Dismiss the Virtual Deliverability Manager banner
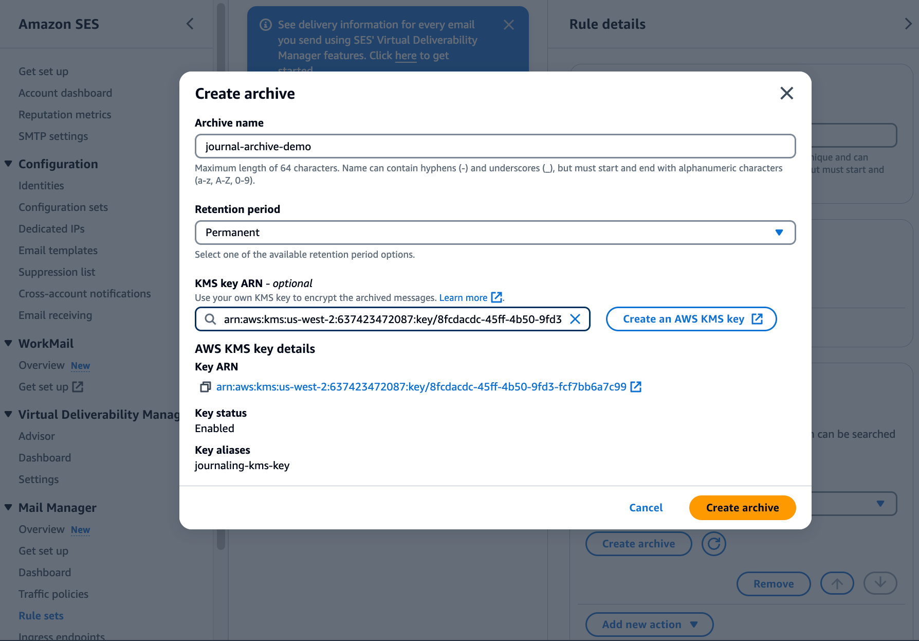The width and height of the screenshot is (919, 641). (508, 24)
